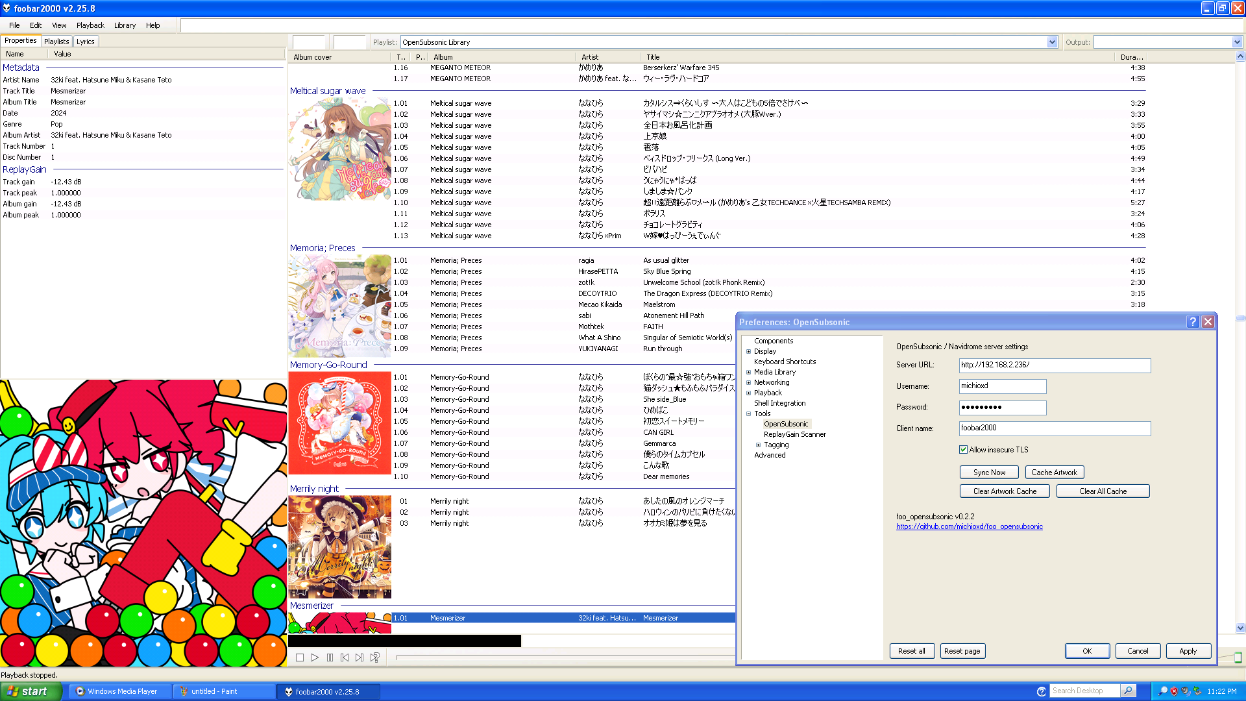Click the playback seek bar
This screenshot has height=701, width=1246.
(565, 658)
